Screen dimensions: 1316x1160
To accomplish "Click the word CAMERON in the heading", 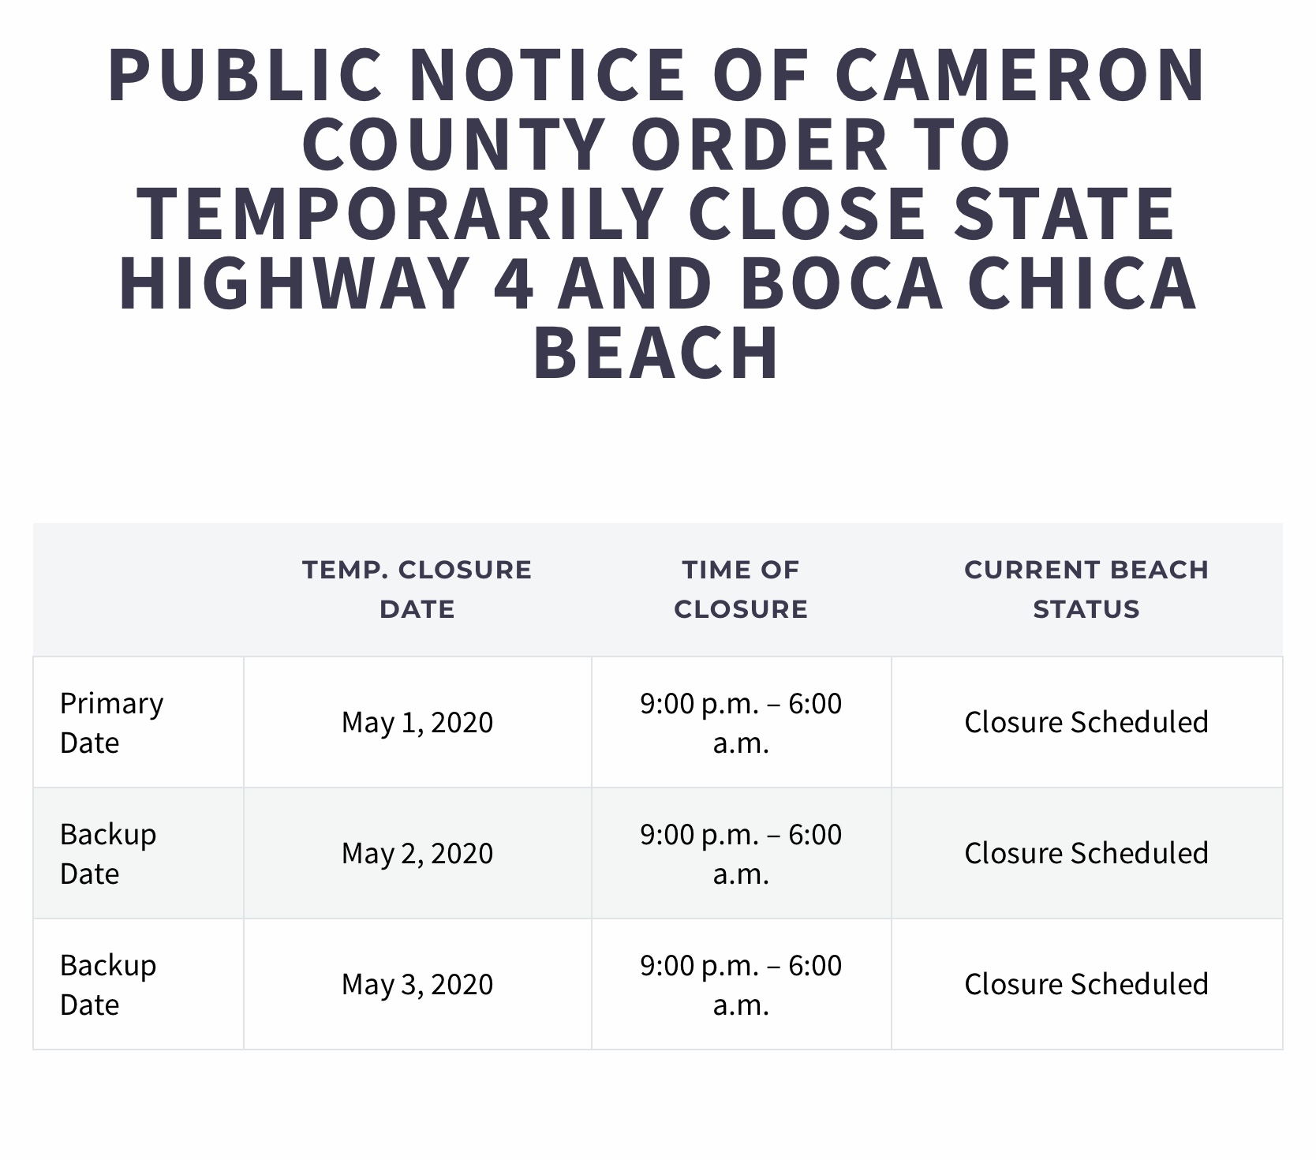I will (x=1020, y=77).
